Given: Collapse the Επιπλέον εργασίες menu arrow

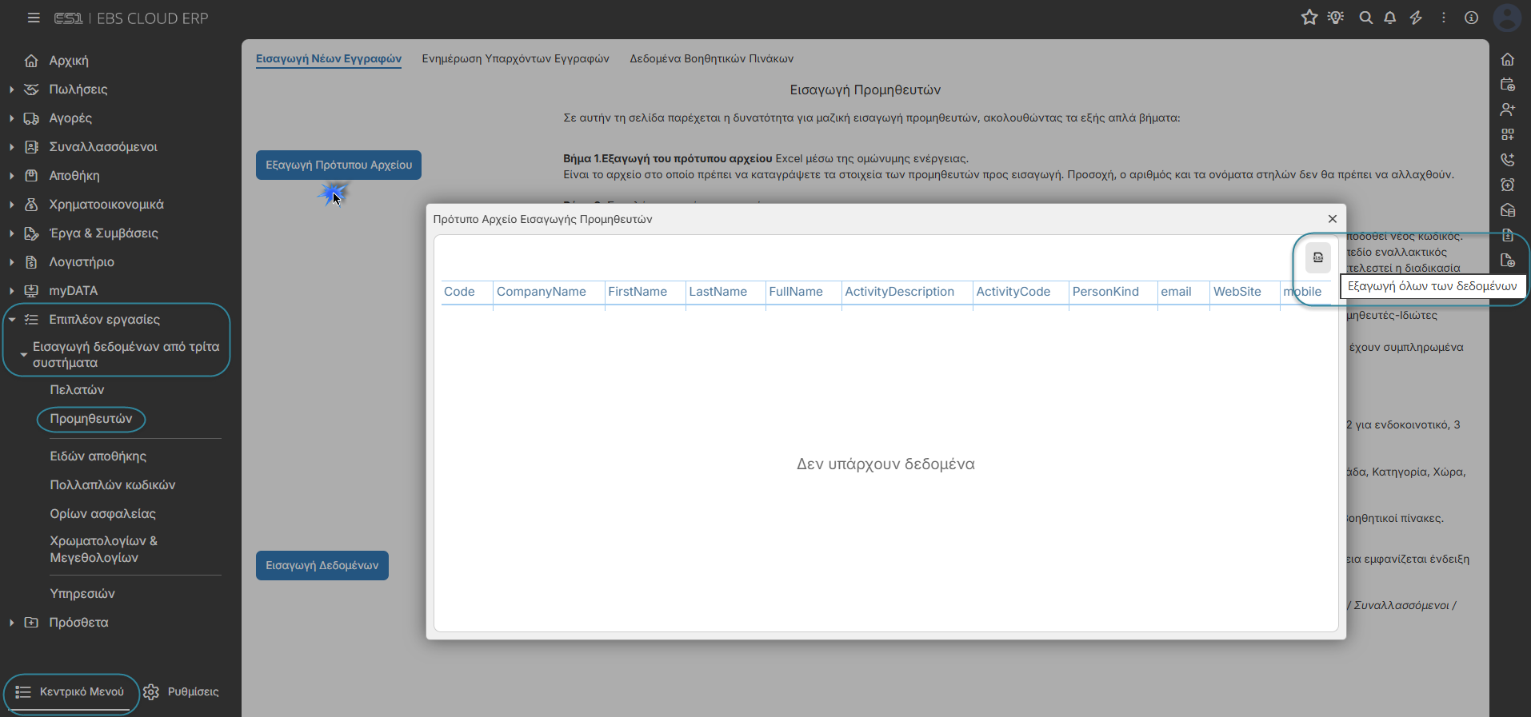Looking at the screenshot, I should click(x=11, y=320).
